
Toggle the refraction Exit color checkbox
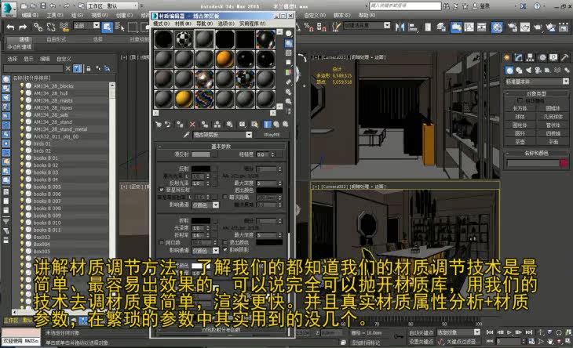point(225,242)
